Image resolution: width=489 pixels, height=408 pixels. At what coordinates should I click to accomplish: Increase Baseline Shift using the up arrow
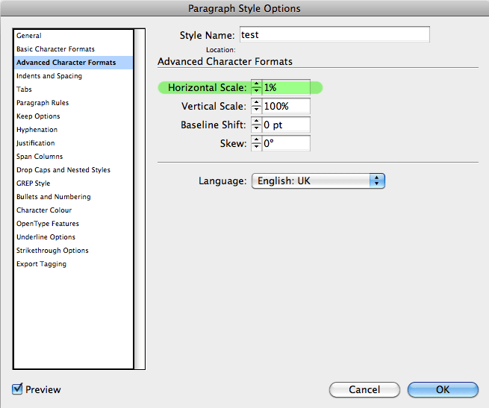[x=256, y=121]
